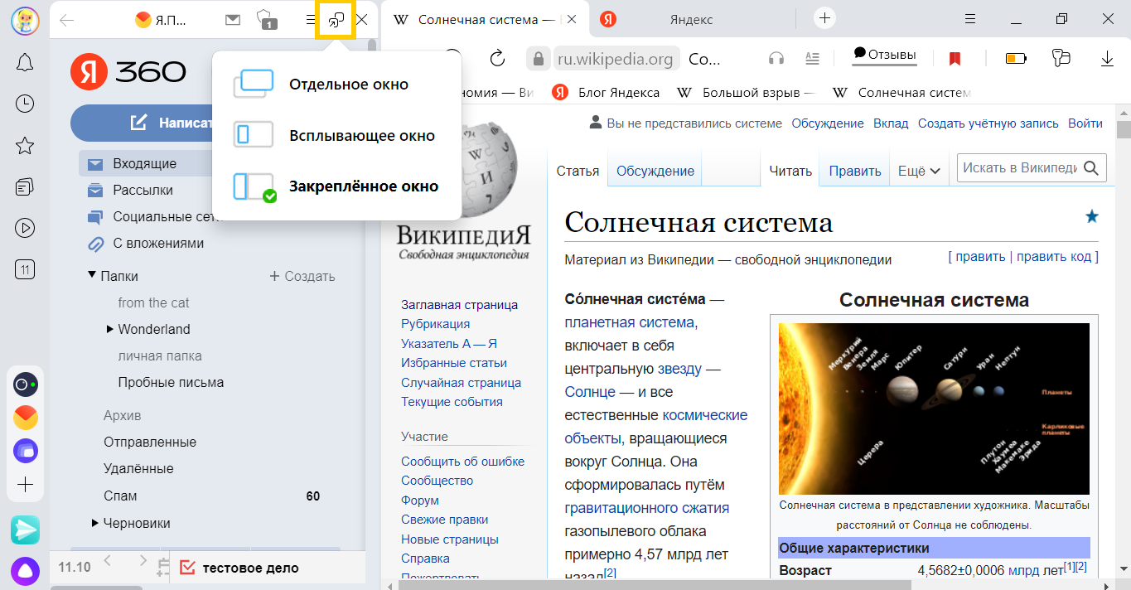Choose the Отдельное окно option
The width and height of the screenshot is (1131, 590).
[x=348, y=84]
